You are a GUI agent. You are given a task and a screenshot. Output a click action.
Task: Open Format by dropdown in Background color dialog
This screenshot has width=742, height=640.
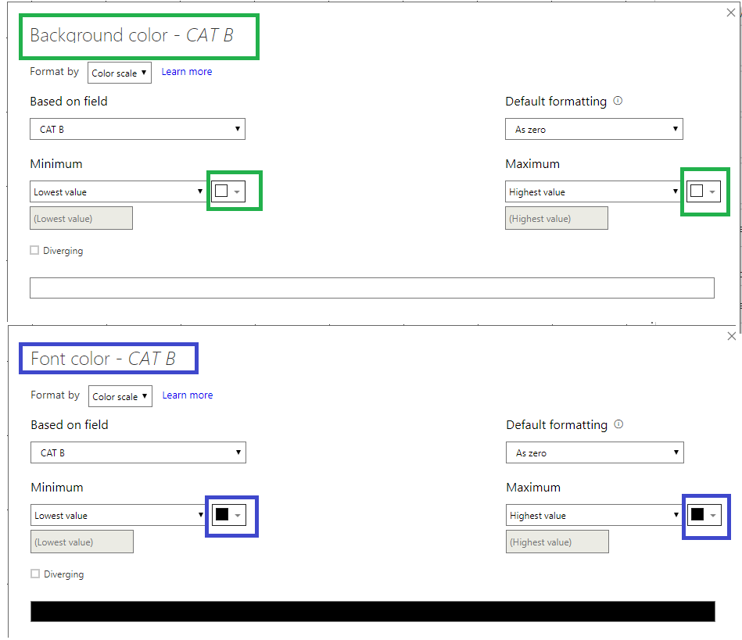tap(120, 73)
